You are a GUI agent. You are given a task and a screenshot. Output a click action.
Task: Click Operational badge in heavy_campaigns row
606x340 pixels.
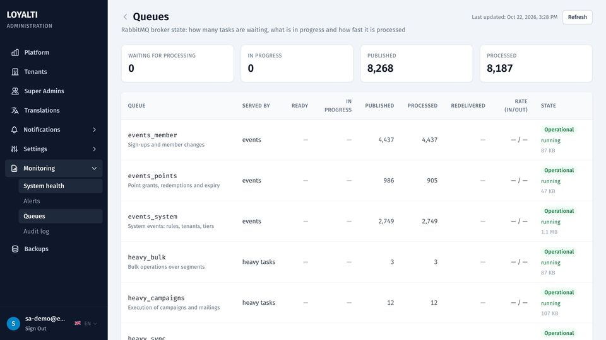coord(559,293)
